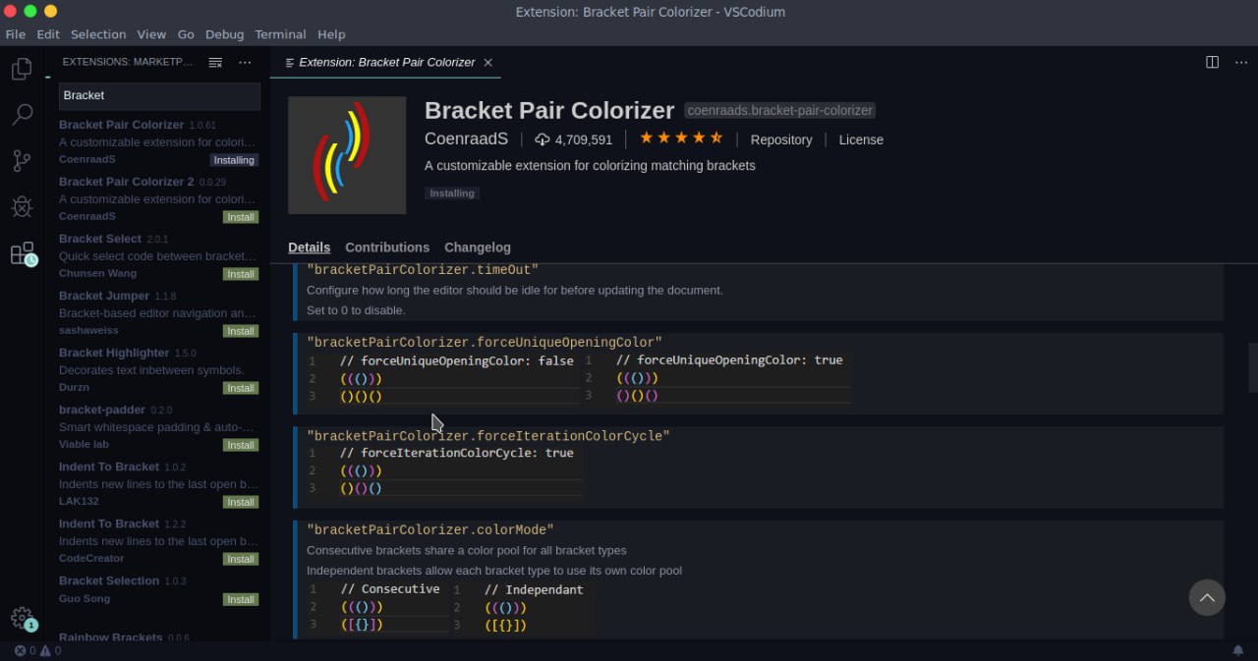
Task: Click the bracketPairColorizer.forceUniqueOpeningColor heading
Action: 485,342
